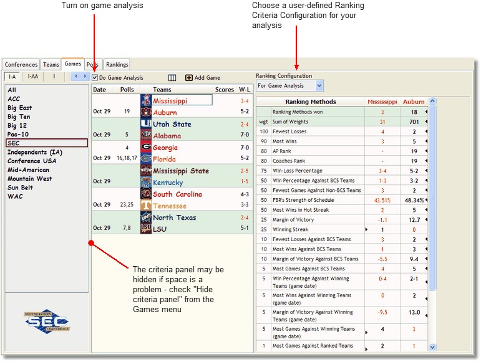The image size is (481, 362).
Task: Click the ranking methods vertical scrollbar thumb
Action: (432, 198)
